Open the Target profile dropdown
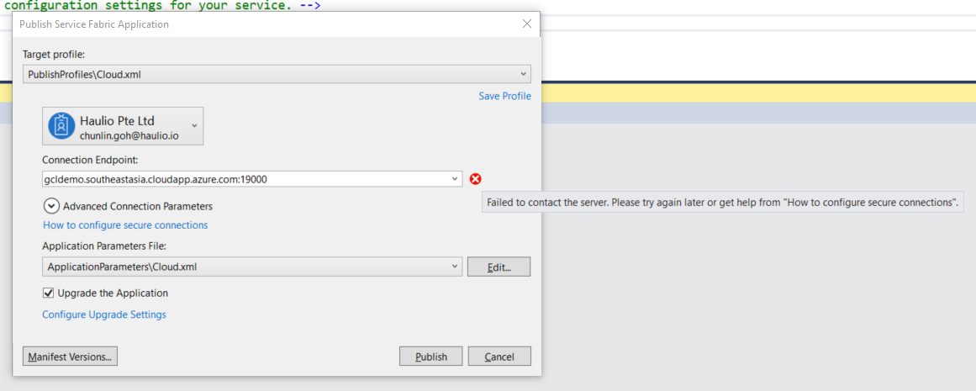976x391 pixels. tap(524, 74)
